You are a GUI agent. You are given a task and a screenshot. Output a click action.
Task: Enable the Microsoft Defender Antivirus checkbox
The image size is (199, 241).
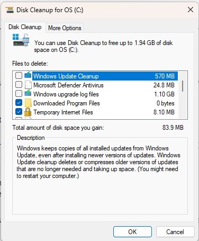[x=19, y=85]
